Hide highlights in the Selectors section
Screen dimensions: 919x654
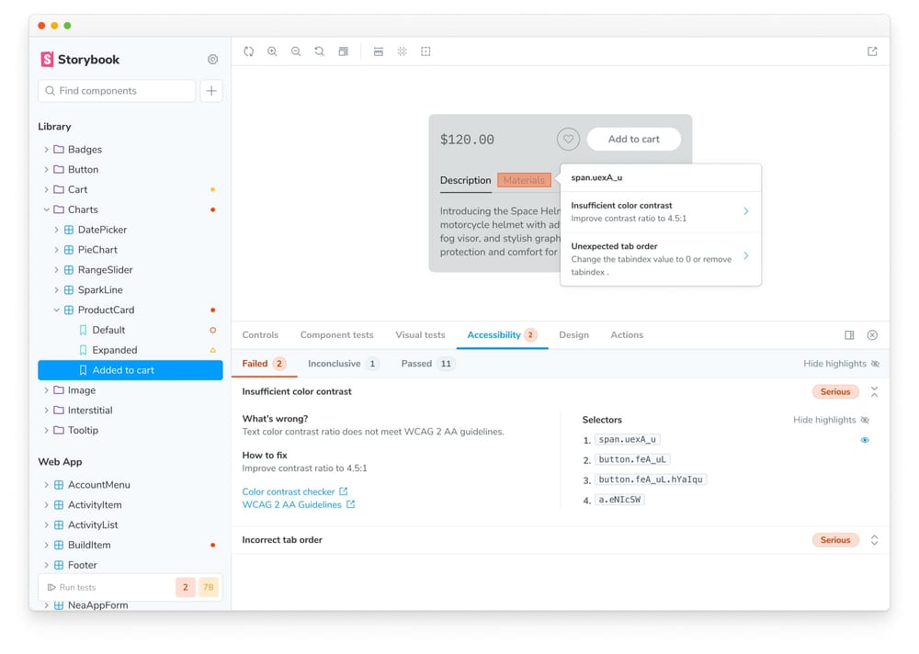pos(831,420)
